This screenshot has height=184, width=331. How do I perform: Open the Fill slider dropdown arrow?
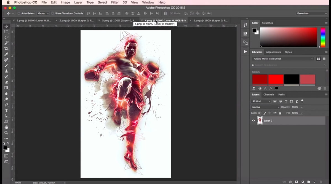coord(302,113)
